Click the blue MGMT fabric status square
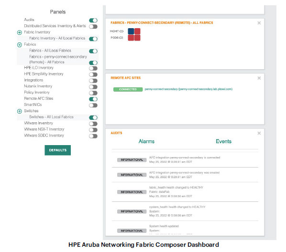This screenshot has width=286, height=252. [x=131, y=31]
